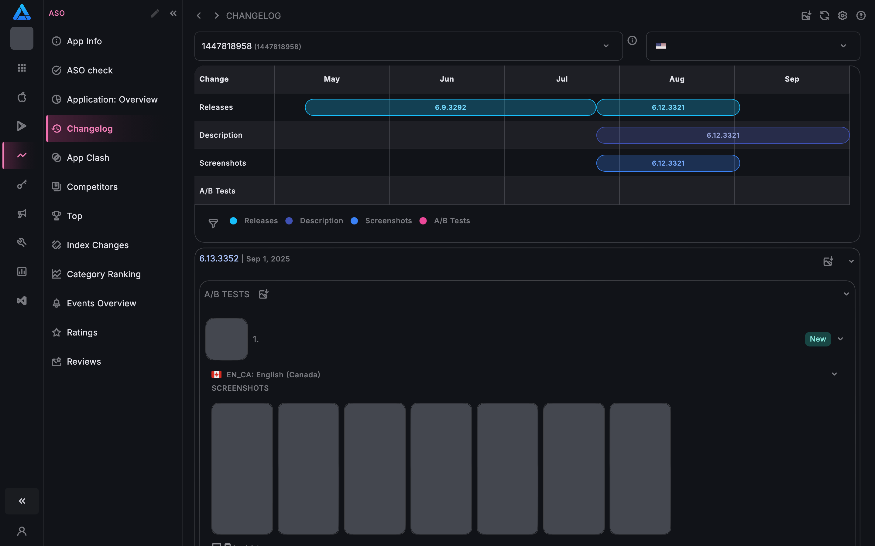
Task: Collapse the A/B Tests section
Action: (846, 294)
